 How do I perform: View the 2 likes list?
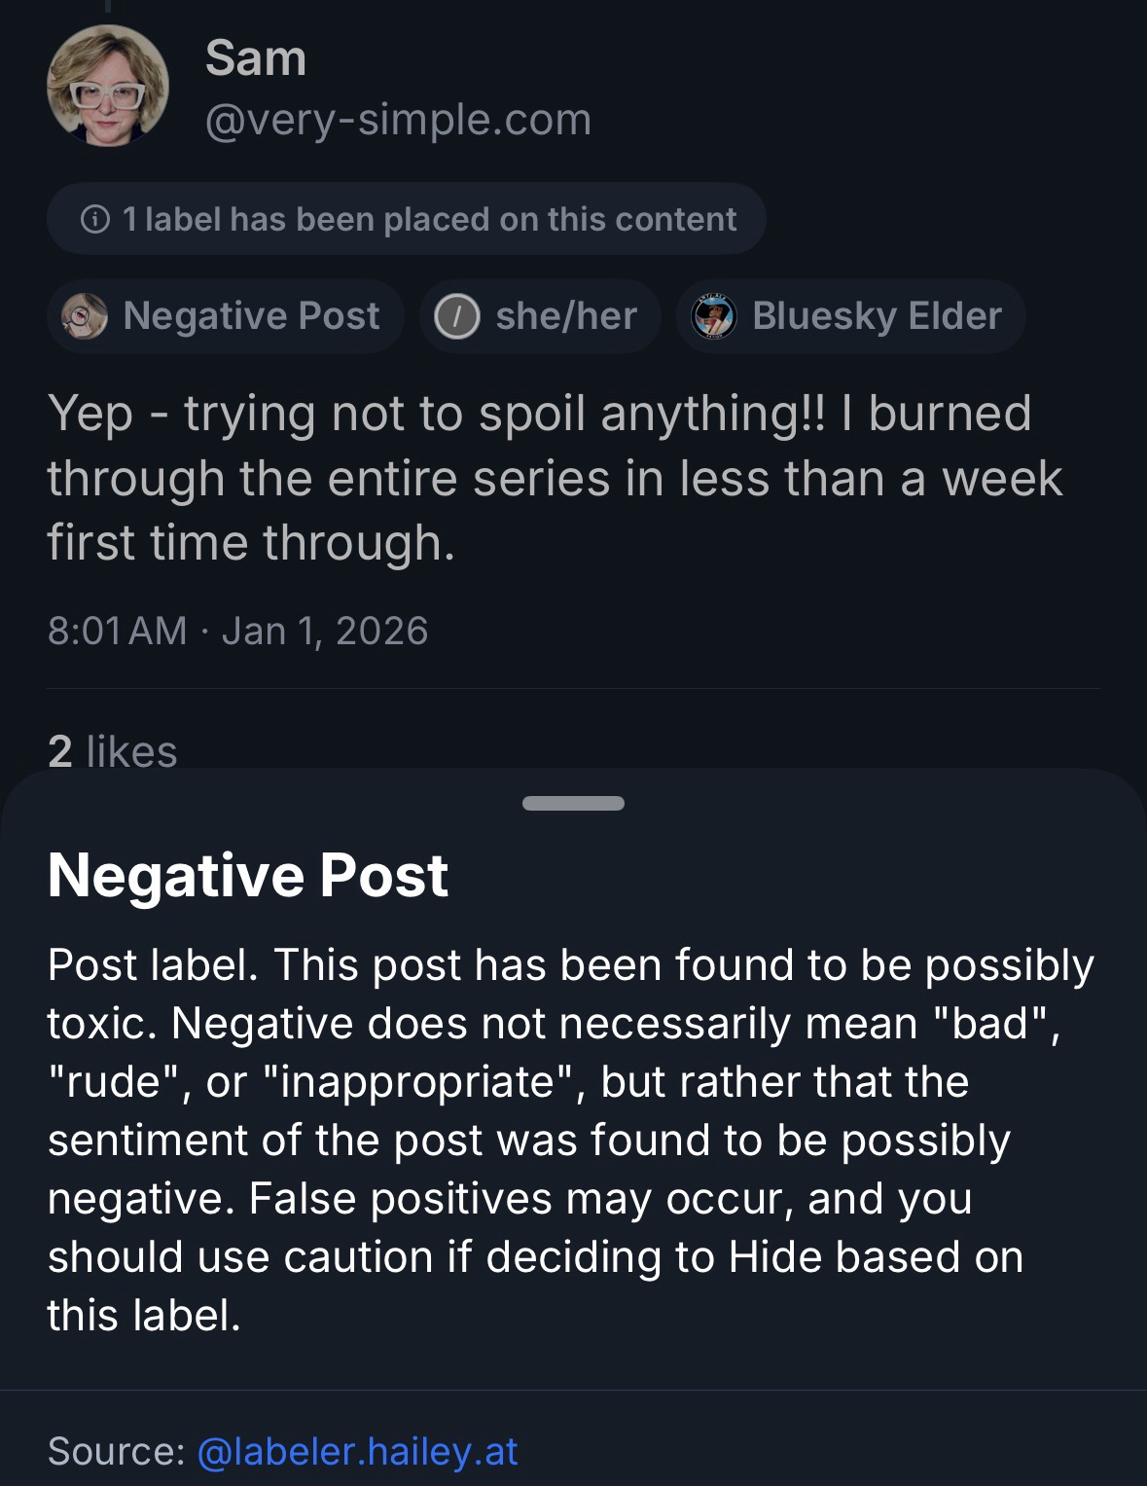(113, 750)
